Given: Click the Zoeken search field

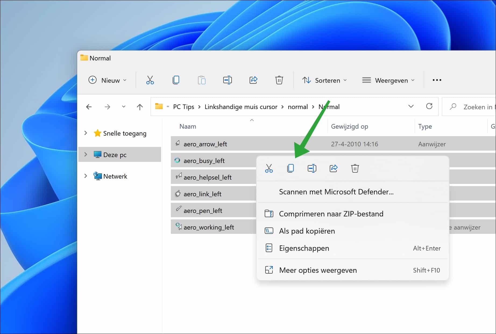Looking at the screenshot, I should (469, 107).
